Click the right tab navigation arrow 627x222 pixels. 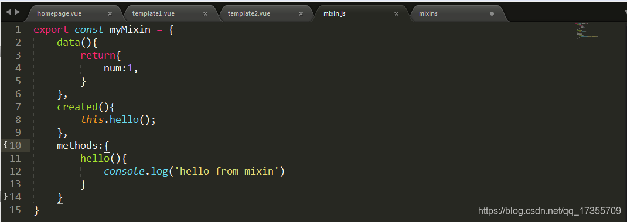coord(17,12)
